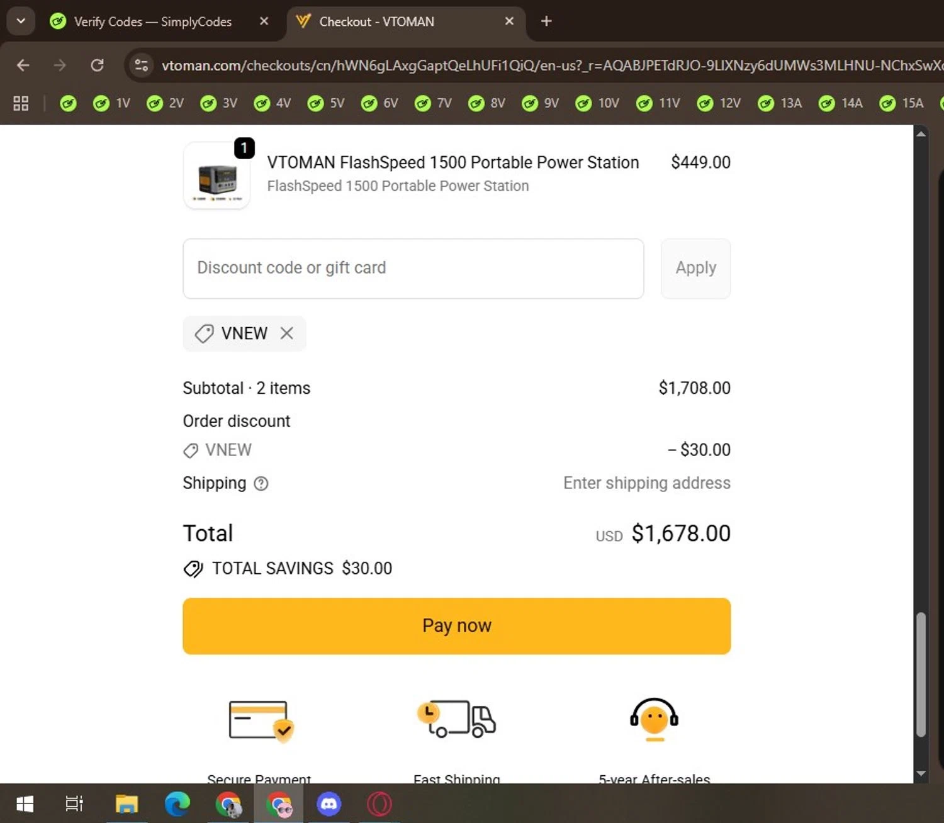Remove the VNEW discount code
The image size is (944, 823).
pos(287,333)
